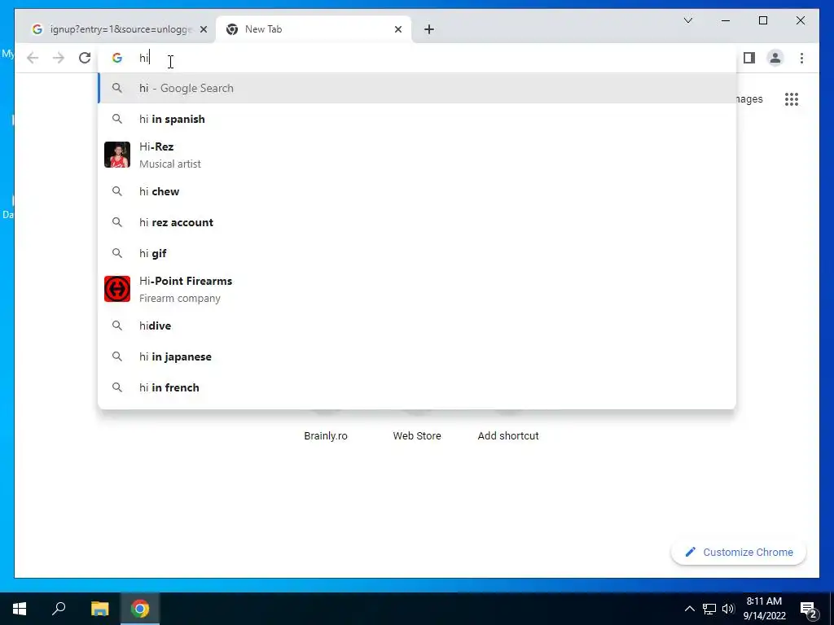
Task: Open the volume tray icon
Action: click(728, 609)
